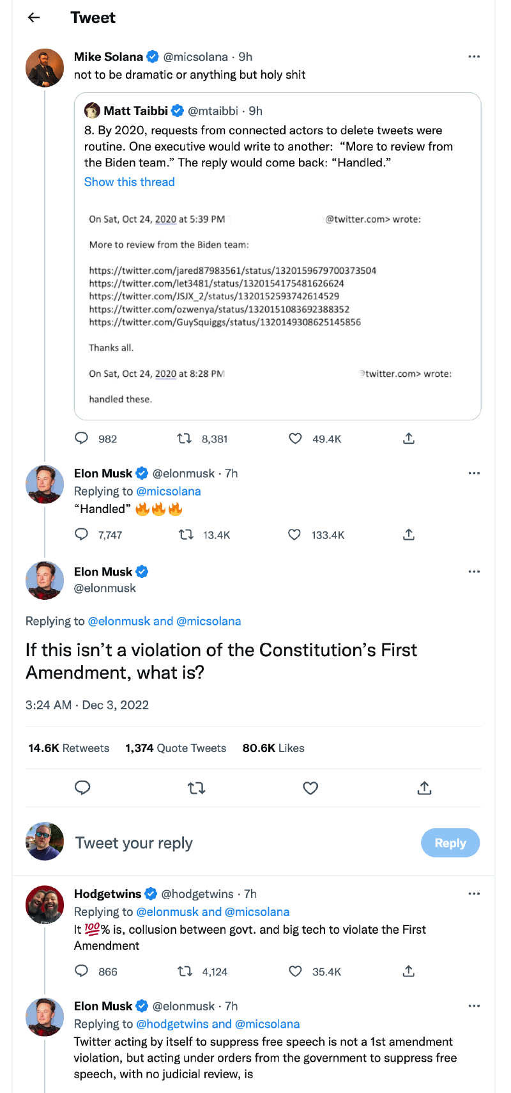Click the Reply button
The height and width of the screenshot is (1093, 511).
450,842
